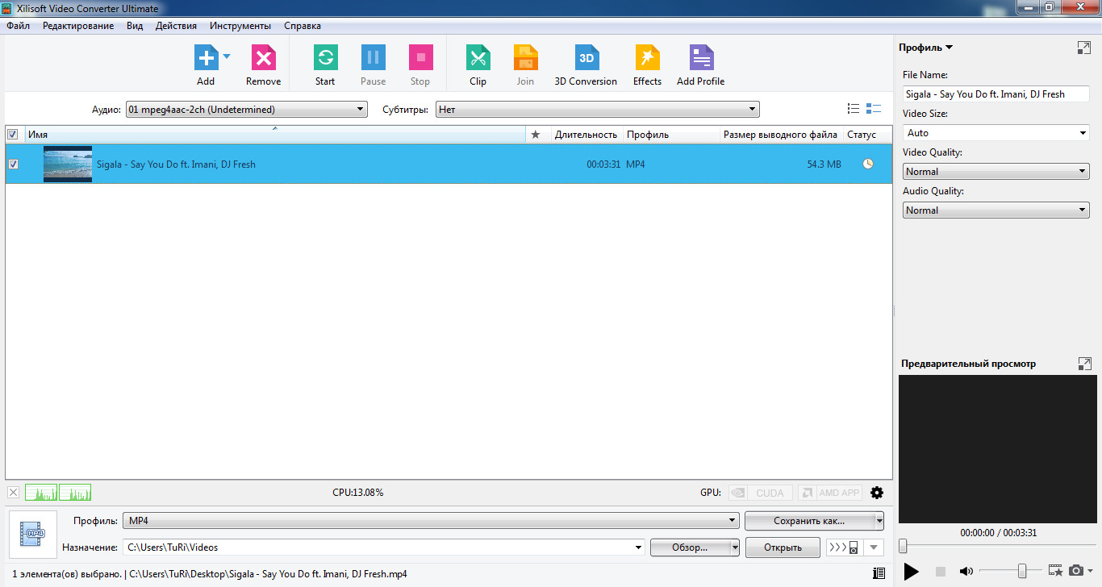Click the Add Profile icon
This screenshot has width=1102, height=587.
700,58
